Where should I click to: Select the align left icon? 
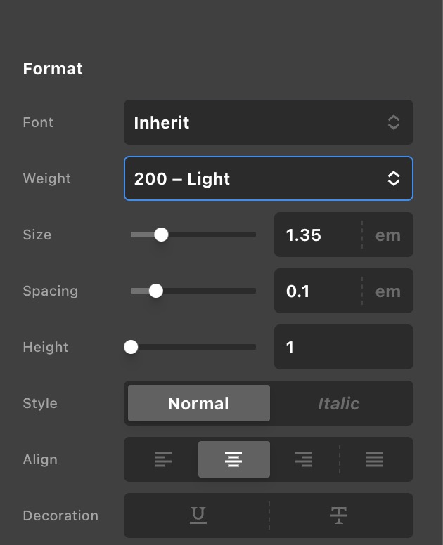point(162,460)
